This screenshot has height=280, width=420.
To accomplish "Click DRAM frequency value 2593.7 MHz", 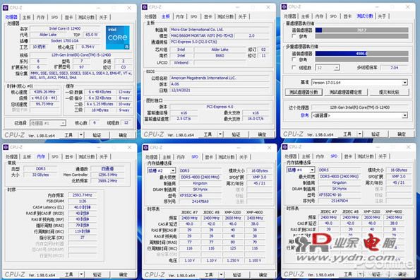I will point(82,195).
